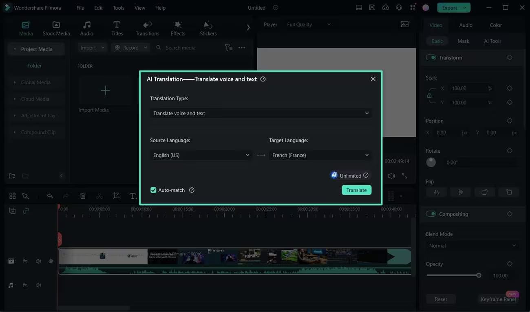The height and width of the screenshot is (312, 530).
Task: Open the File menu
Action: tap(80, 8)
